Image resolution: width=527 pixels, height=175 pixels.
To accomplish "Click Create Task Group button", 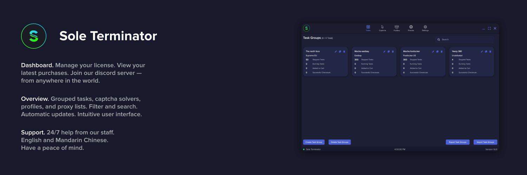I will (314, 142).
